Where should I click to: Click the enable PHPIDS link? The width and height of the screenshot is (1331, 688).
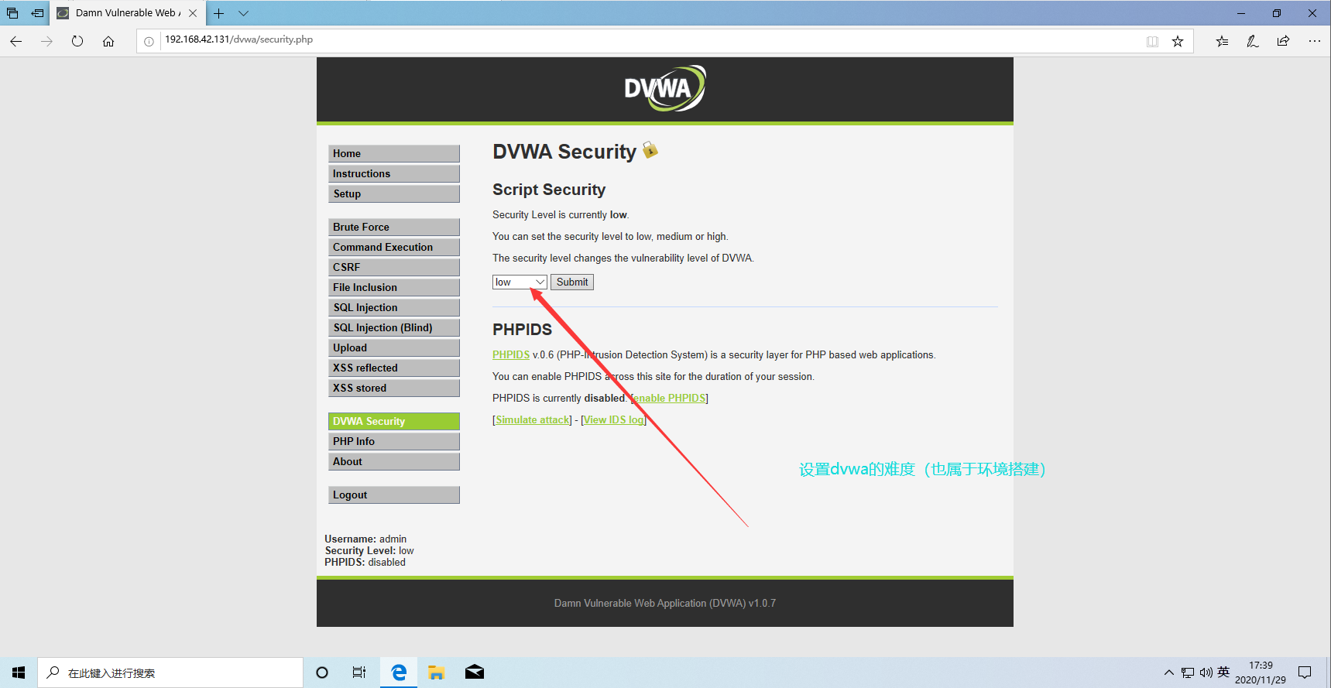pyautogui.click(x=670, y=398)
